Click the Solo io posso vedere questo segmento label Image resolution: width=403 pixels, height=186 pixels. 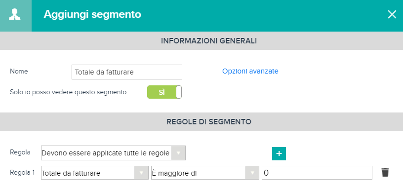click(x=68, y=92)
